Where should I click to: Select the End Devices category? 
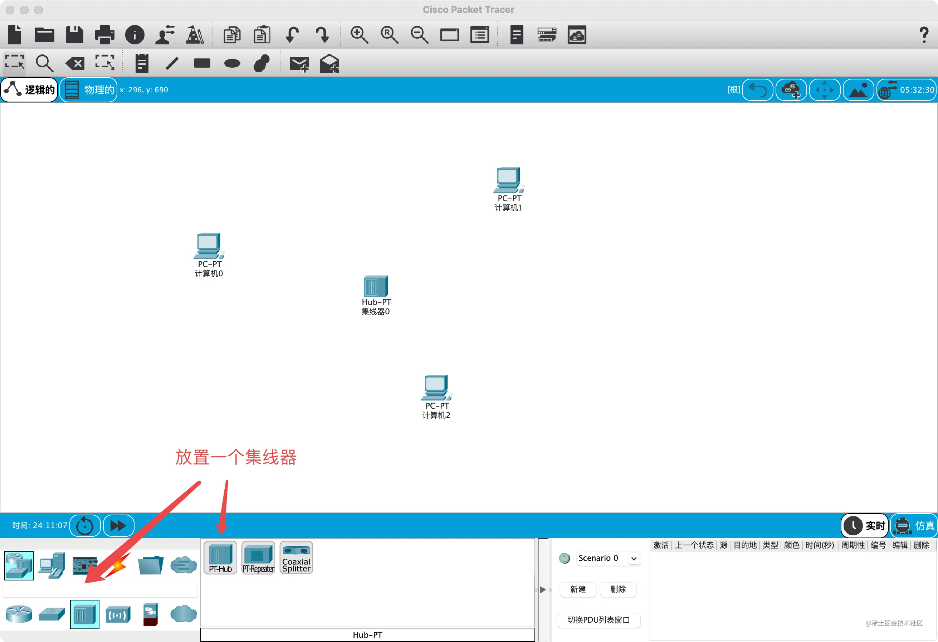point(52,565)
